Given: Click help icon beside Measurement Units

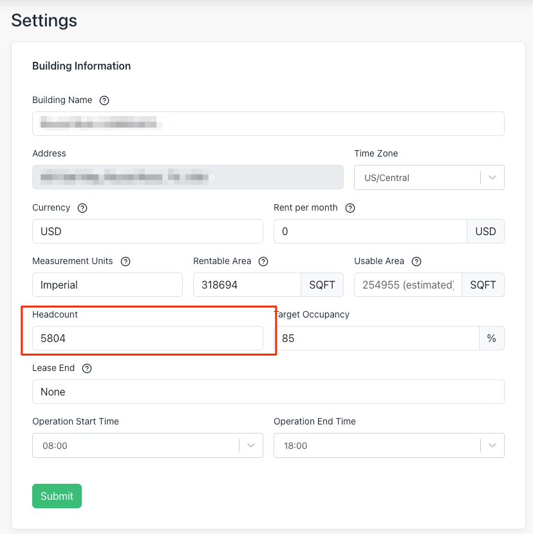Looking at the screenshot, I should [126, 262].
